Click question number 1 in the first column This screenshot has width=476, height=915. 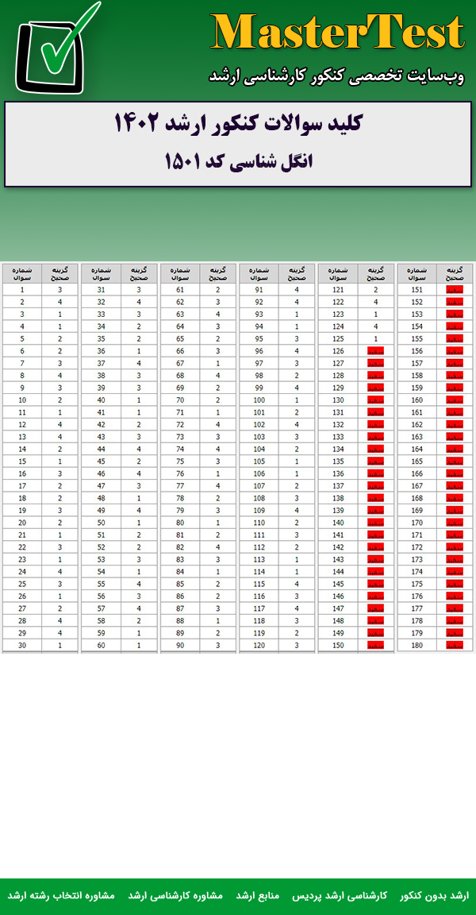22,290
